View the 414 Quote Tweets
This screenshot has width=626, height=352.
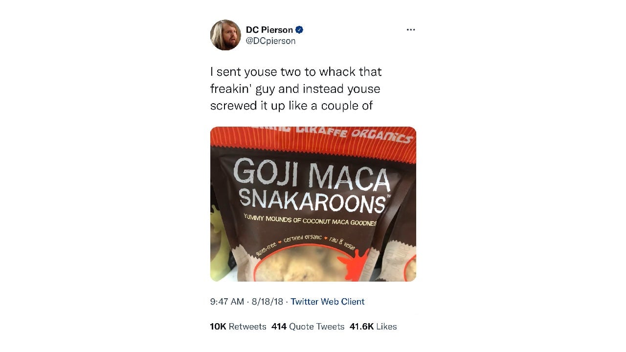pyautogui.click(x=308, y=327)
